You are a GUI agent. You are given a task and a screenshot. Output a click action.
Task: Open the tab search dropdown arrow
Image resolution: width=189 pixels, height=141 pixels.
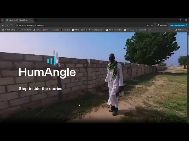(x=2, y=20)
